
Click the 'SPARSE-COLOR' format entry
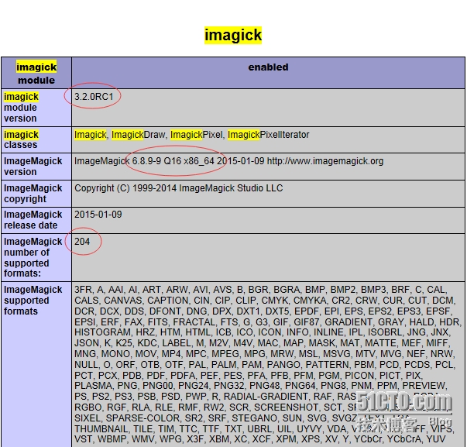tap(143, 418)
